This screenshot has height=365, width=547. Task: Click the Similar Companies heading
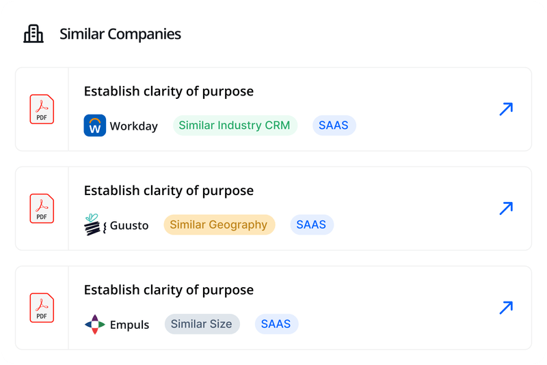pos(120,33)
